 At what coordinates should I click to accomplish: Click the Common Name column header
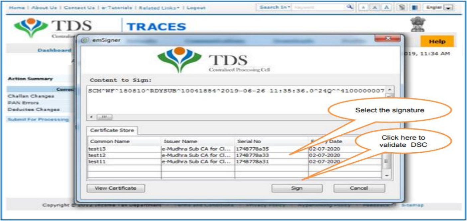(x=124, y=141)
